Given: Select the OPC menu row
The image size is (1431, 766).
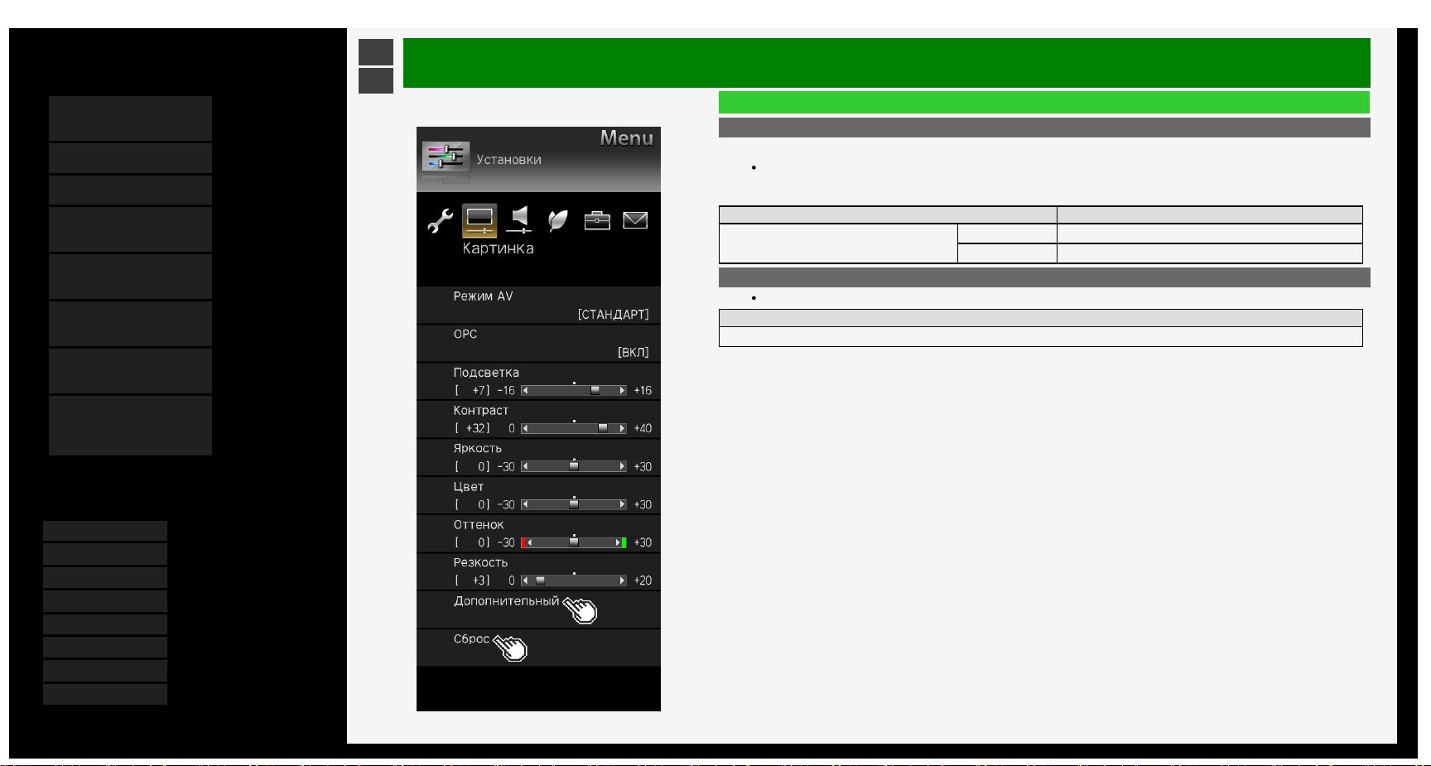Looking at the screenshot, I should tap(538, 343).
